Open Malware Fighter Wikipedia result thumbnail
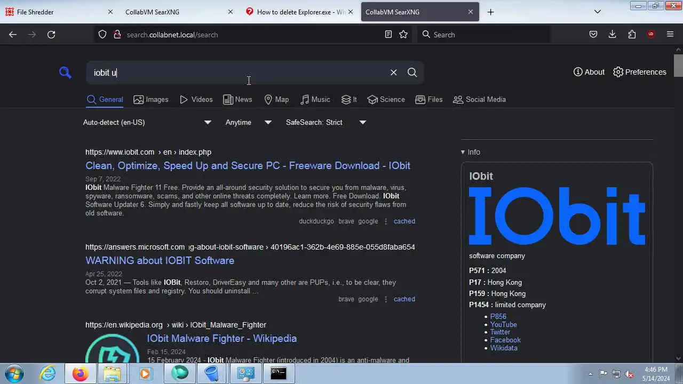 [112, 348]
